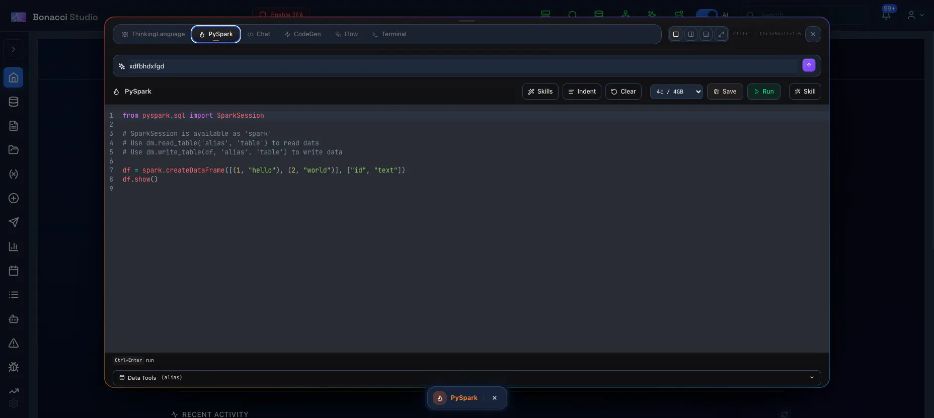Click the Enable 2FA button
Image resolution: width=934 pixels, height=418 pixels.
(x=281, y=15)
